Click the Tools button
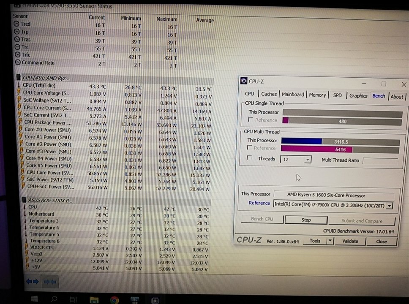 (315, 241)
